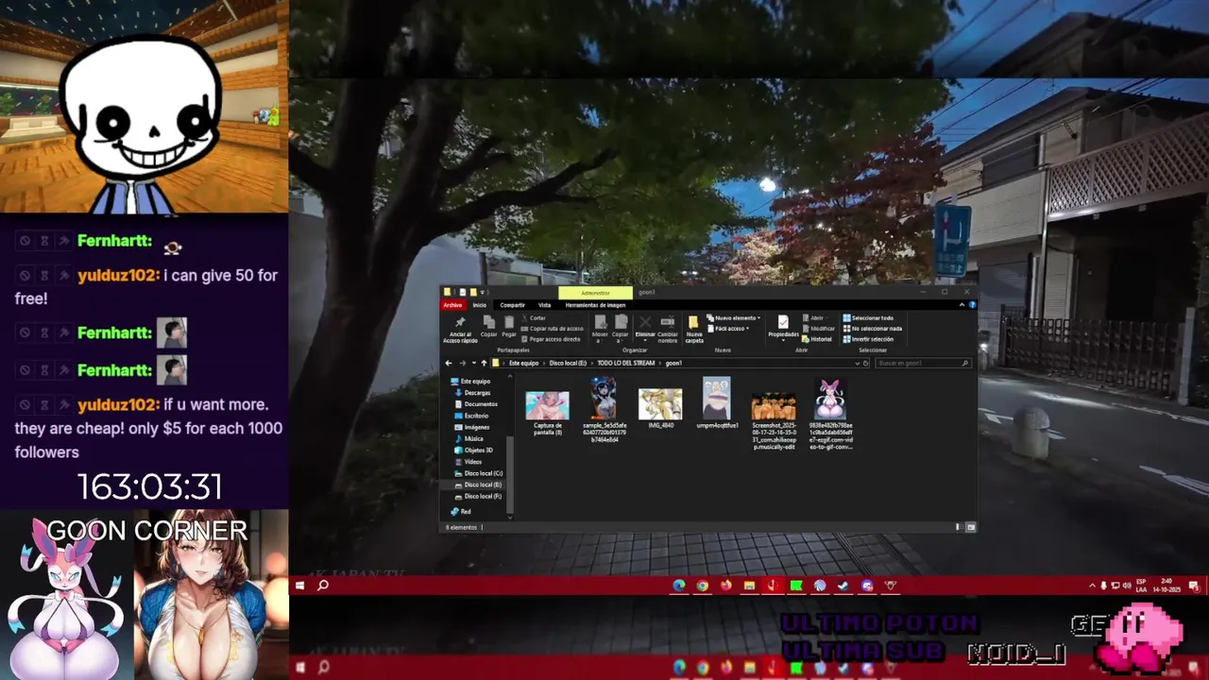This screenshot has height=680, width=1209.
Task: Collapse the ribbon with chevron arrow
Action: (x=962, y=305)
